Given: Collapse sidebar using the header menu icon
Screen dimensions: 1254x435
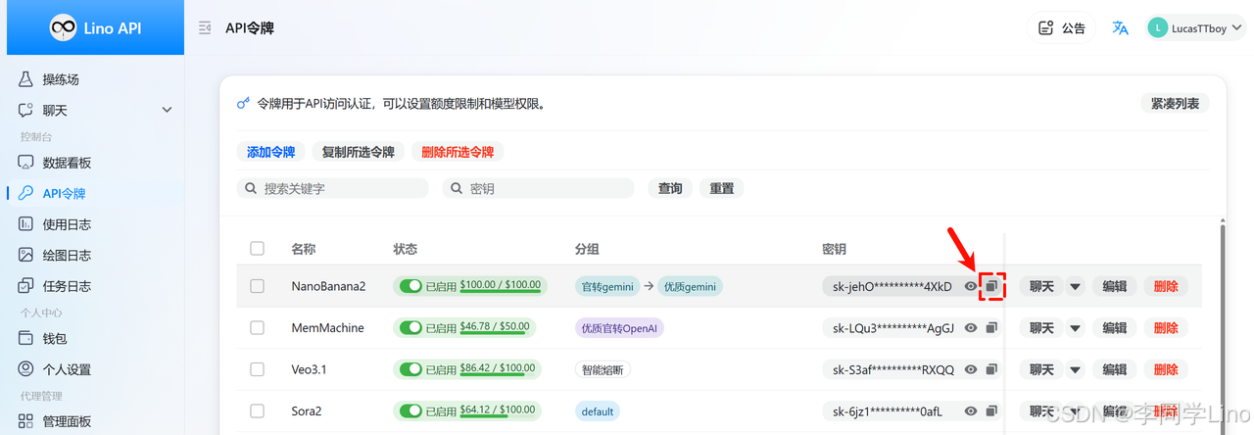Looking at the screenshot, I should 205,28.
